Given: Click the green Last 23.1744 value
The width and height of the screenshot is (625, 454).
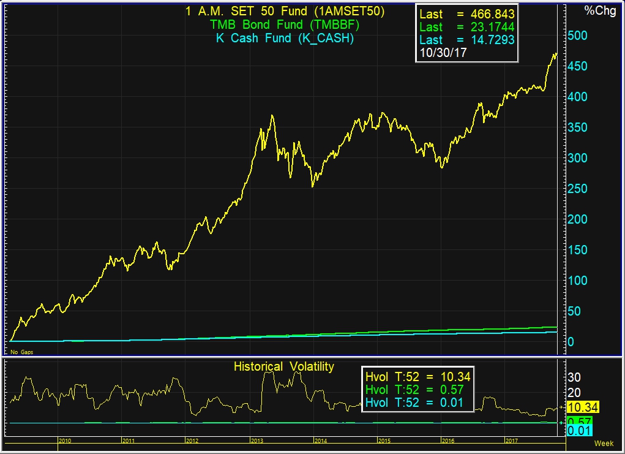Looking at the screenshot, I should [466, 27].
